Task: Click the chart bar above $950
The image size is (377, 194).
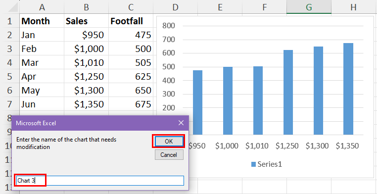Action: (197, 102)
